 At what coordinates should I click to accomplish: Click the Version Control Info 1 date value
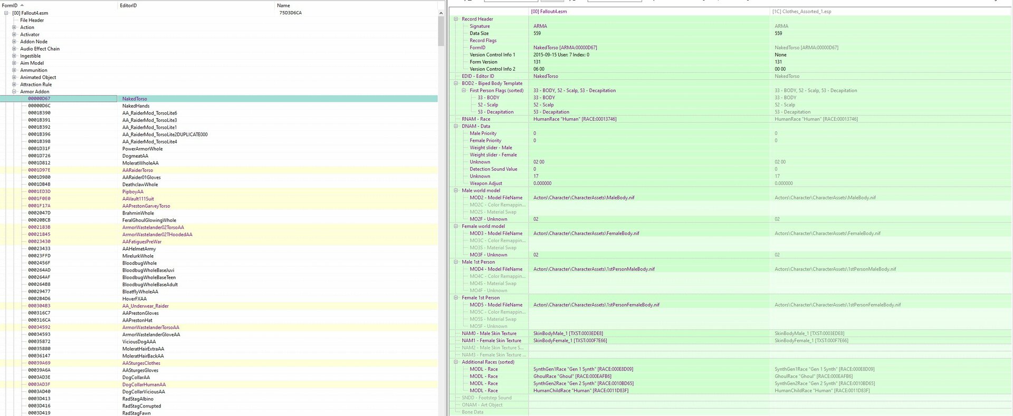[x=561, y=55]
